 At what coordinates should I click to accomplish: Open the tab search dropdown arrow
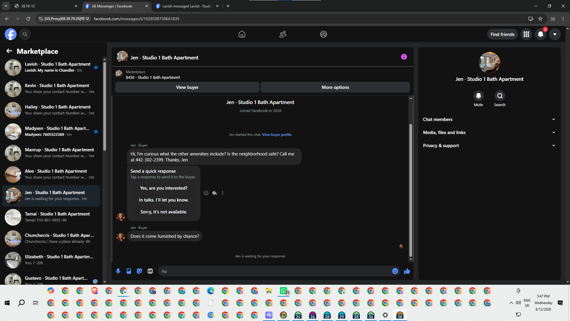point(6,6)
